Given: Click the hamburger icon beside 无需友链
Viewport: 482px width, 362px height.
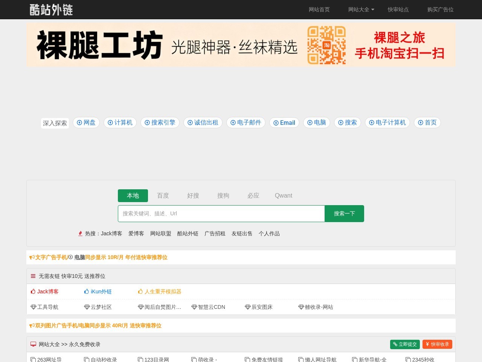Looking at the screenshot, I should point(33,276).
